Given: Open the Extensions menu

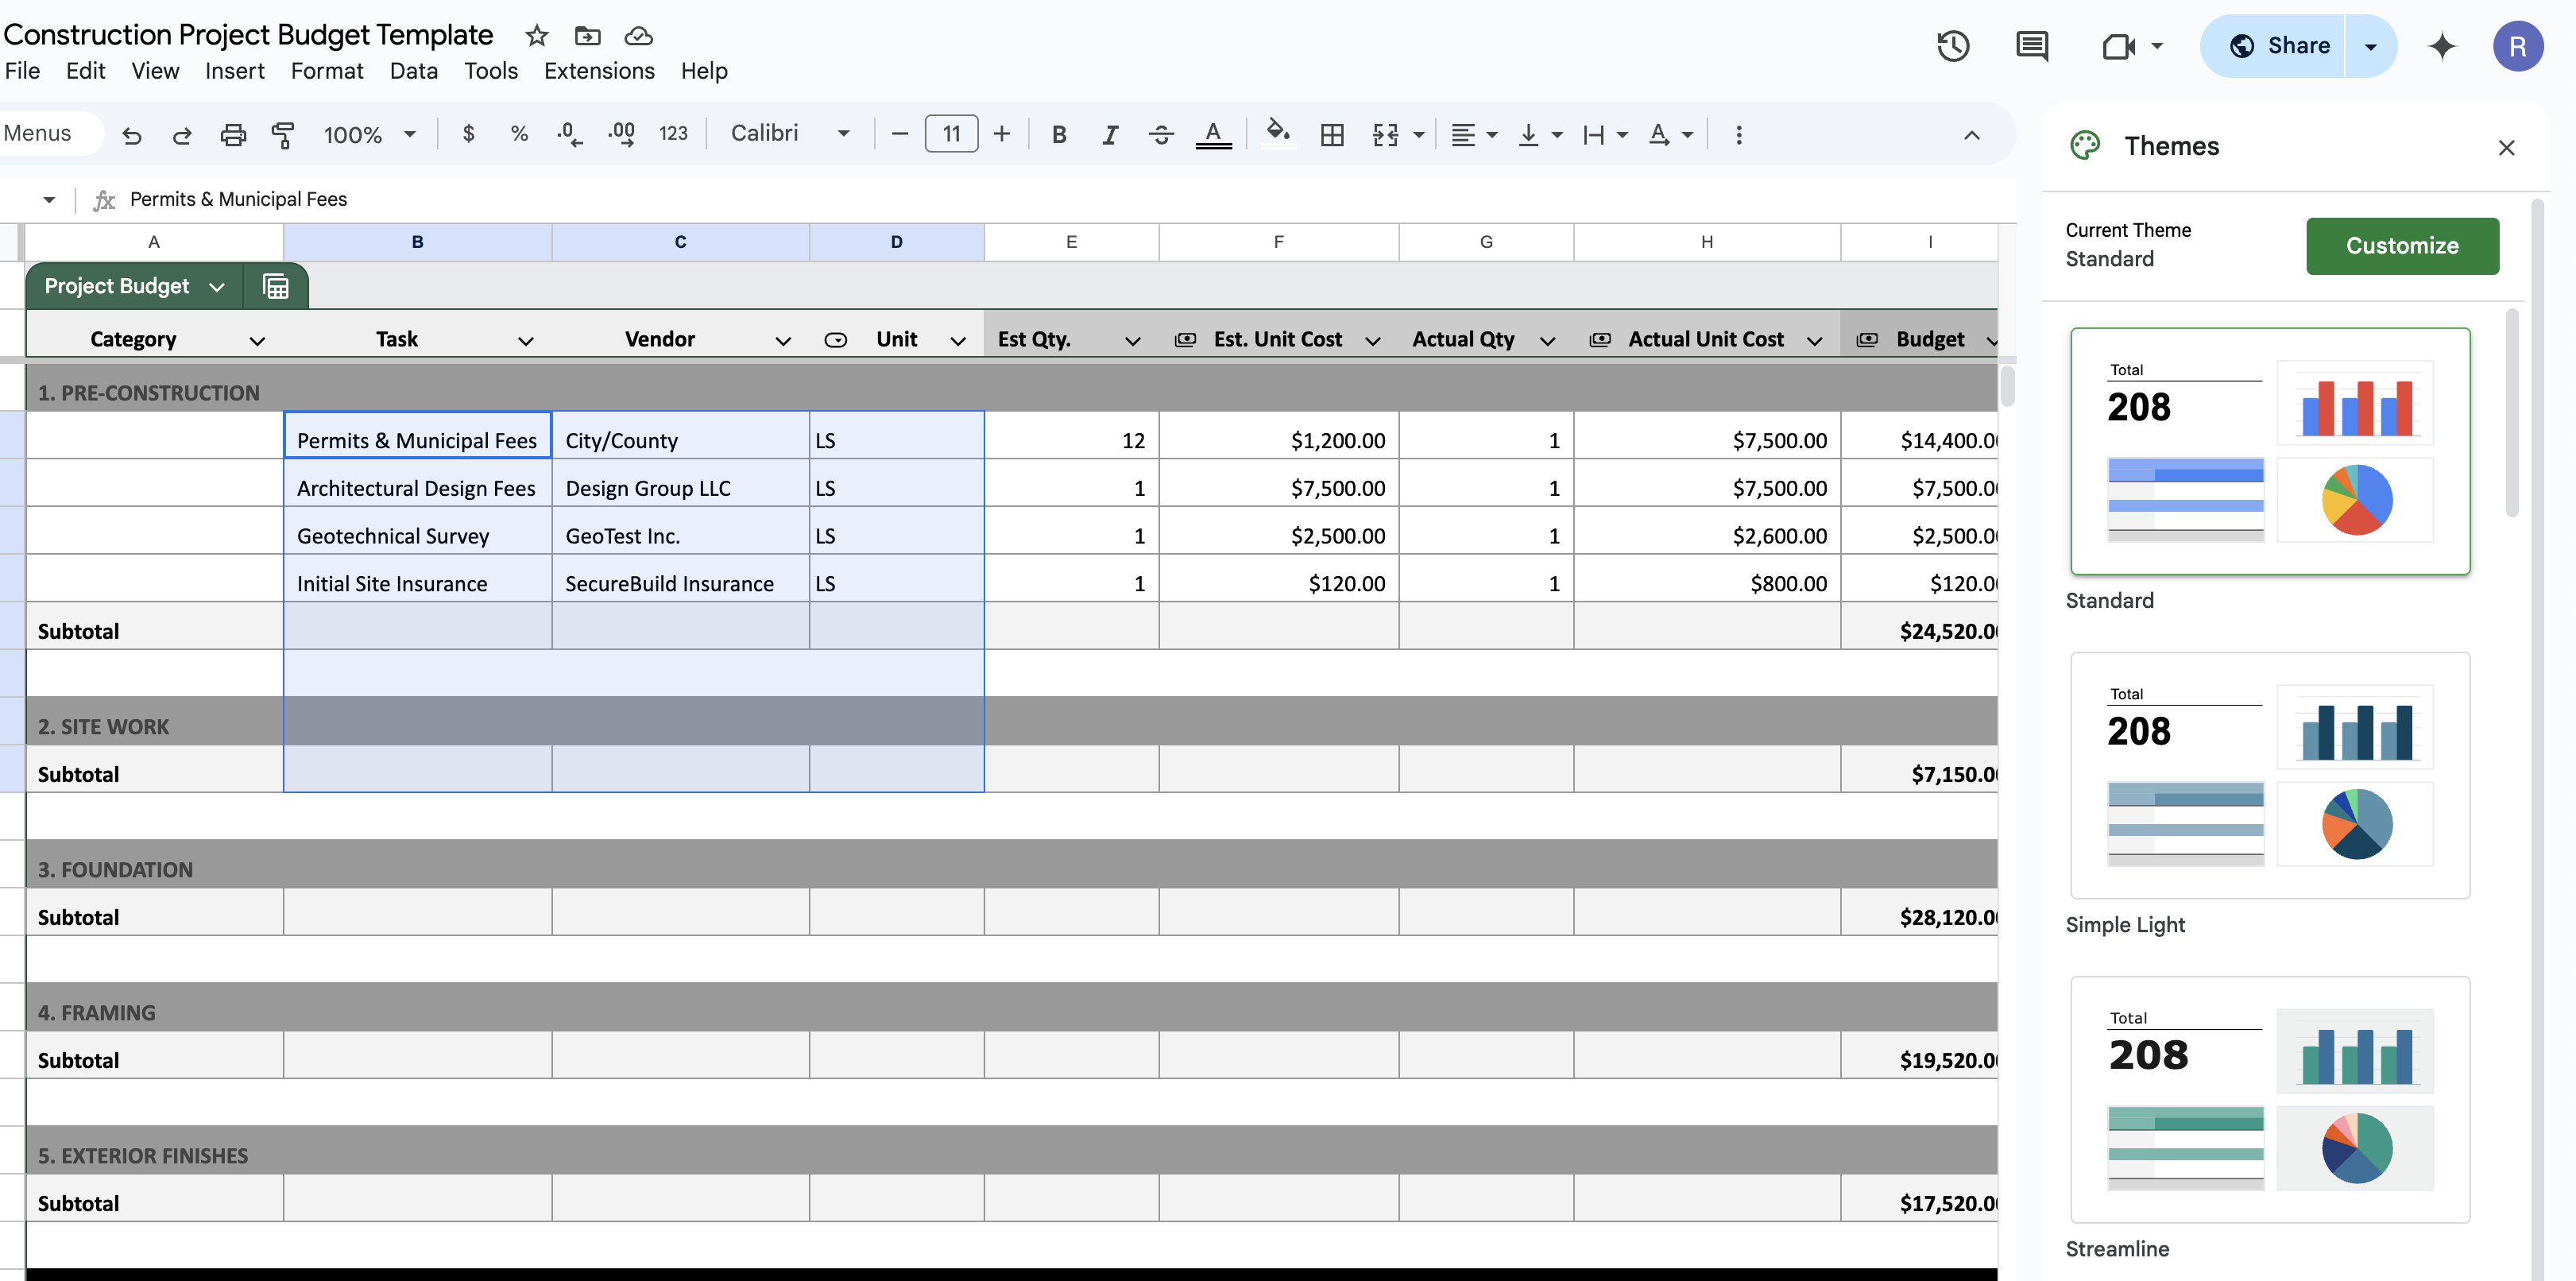Looking at the screenshot, I should (x=598, y=70).
